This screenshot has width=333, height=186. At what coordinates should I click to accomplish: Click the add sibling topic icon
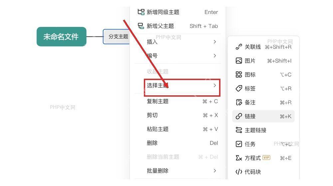pos(141,12)
